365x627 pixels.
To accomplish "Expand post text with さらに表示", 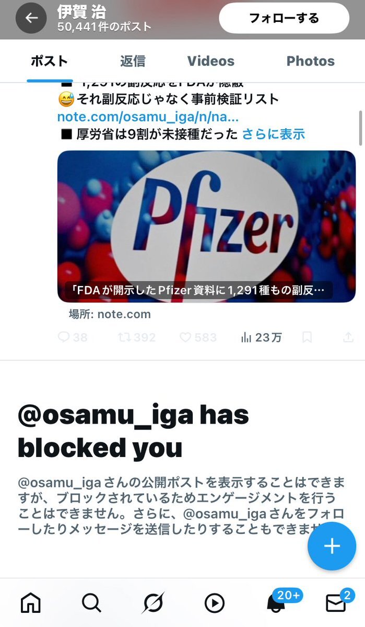I will click(274, 134).
